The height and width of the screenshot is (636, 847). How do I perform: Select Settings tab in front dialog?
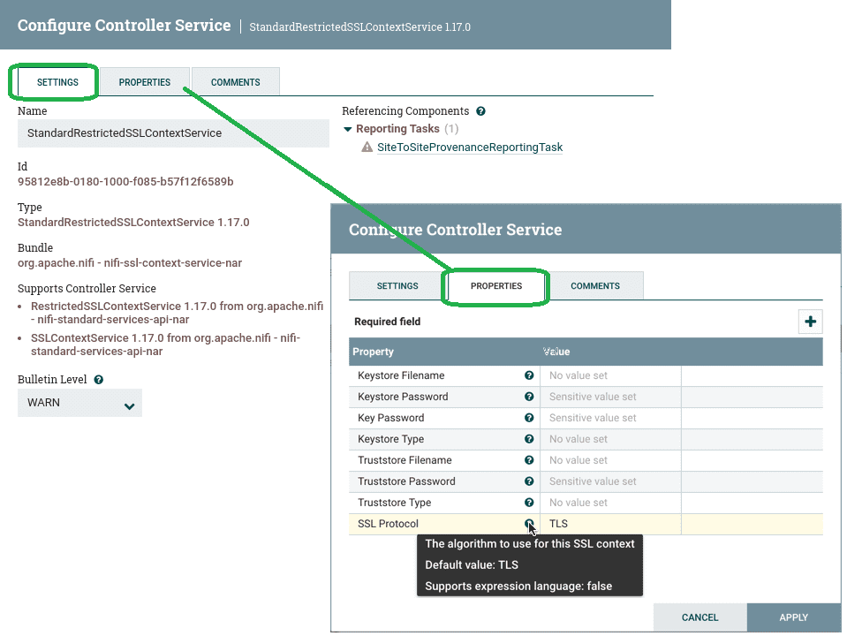(x=397, y=286)
